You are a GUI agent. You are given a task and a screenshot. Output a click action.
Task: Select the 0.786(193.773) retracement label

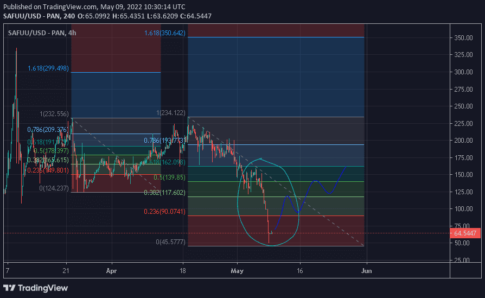[165, 141]
